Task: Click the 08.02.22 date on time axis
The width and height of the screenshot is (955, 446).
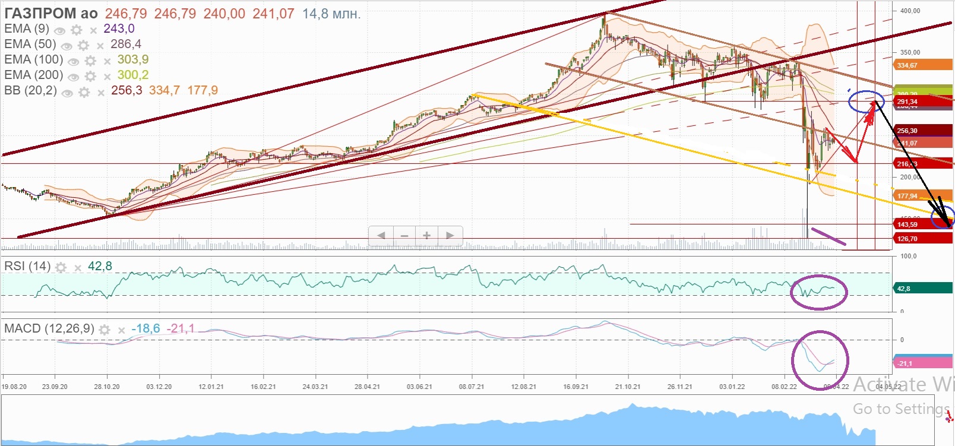Action: tap(784, 387)
